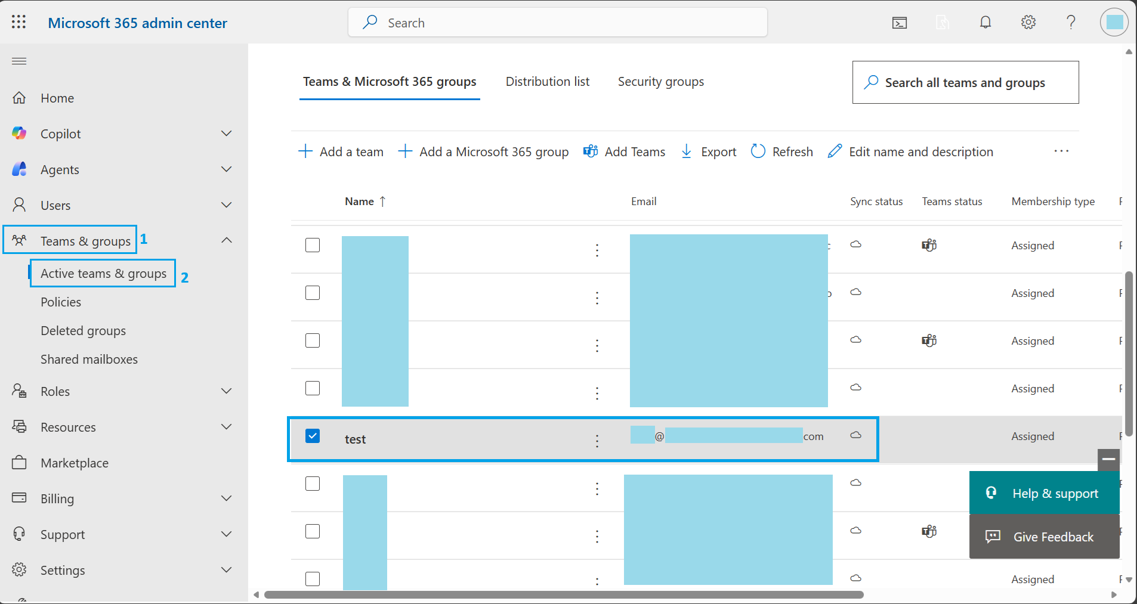Click the help question mark icon
This screenshot has width=1137, height=604.
pos(1071,22)
